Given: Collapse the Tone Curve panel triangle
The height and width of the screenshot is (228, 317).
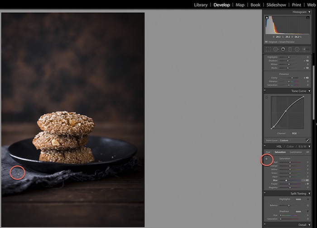Looking at the screenshot, I should point(309,91).
